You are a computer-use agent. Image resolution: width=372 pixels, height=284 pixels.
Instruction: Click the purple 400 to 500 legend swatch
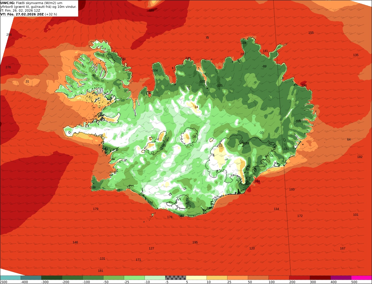341,278
